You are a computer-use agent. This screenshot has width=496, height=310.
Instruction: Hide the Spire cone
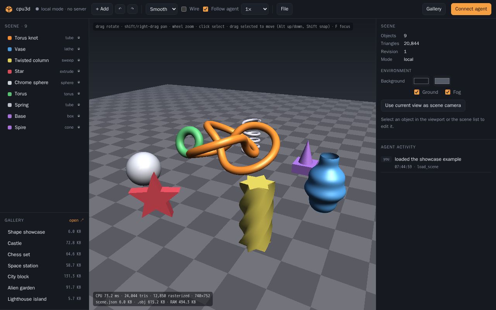79,127
